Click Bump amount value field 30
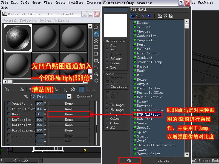 click(39, 114)
